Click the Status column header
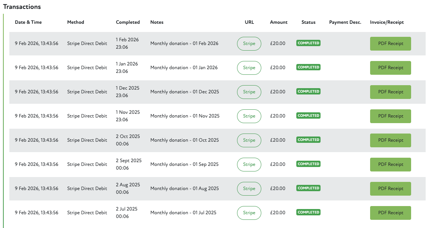Image resolution: width=429 pixels, height=228 pixels. (308, 22)
